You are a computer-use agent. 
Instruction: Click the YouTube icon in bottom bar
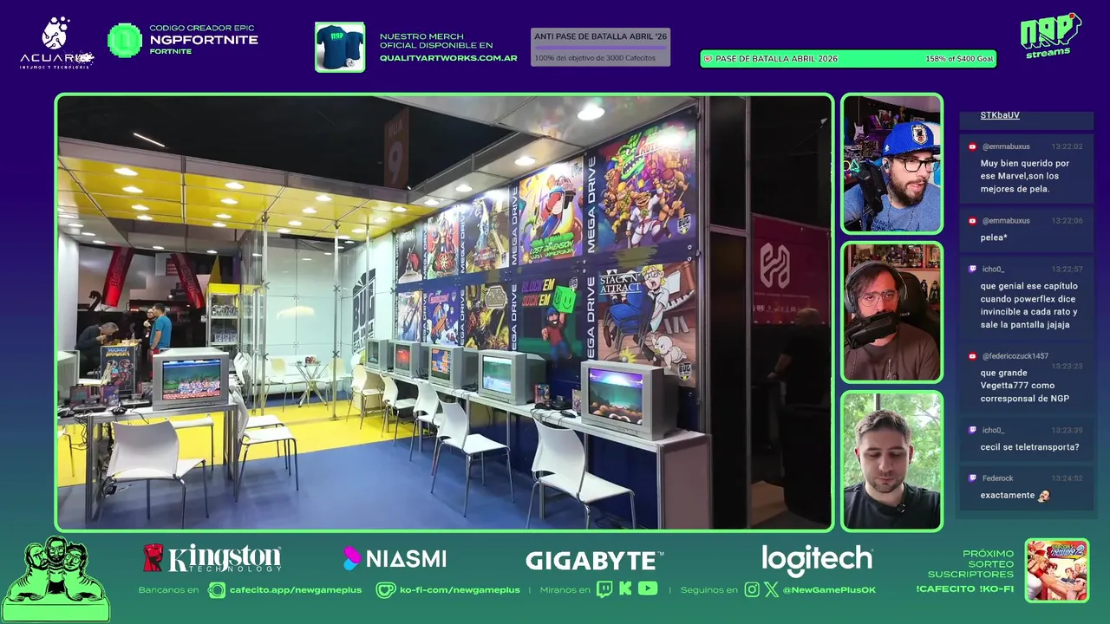coord(648,589)
